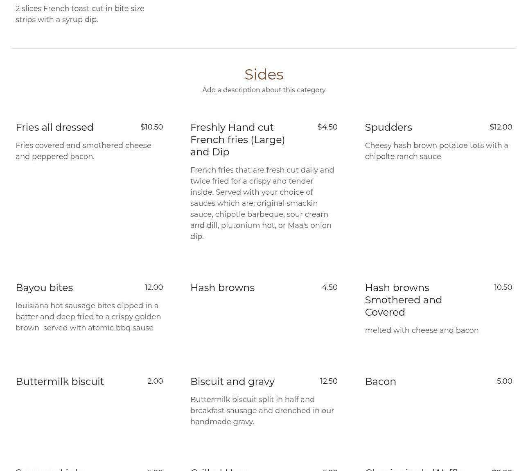Click the French toast strips description

point(80,14)
